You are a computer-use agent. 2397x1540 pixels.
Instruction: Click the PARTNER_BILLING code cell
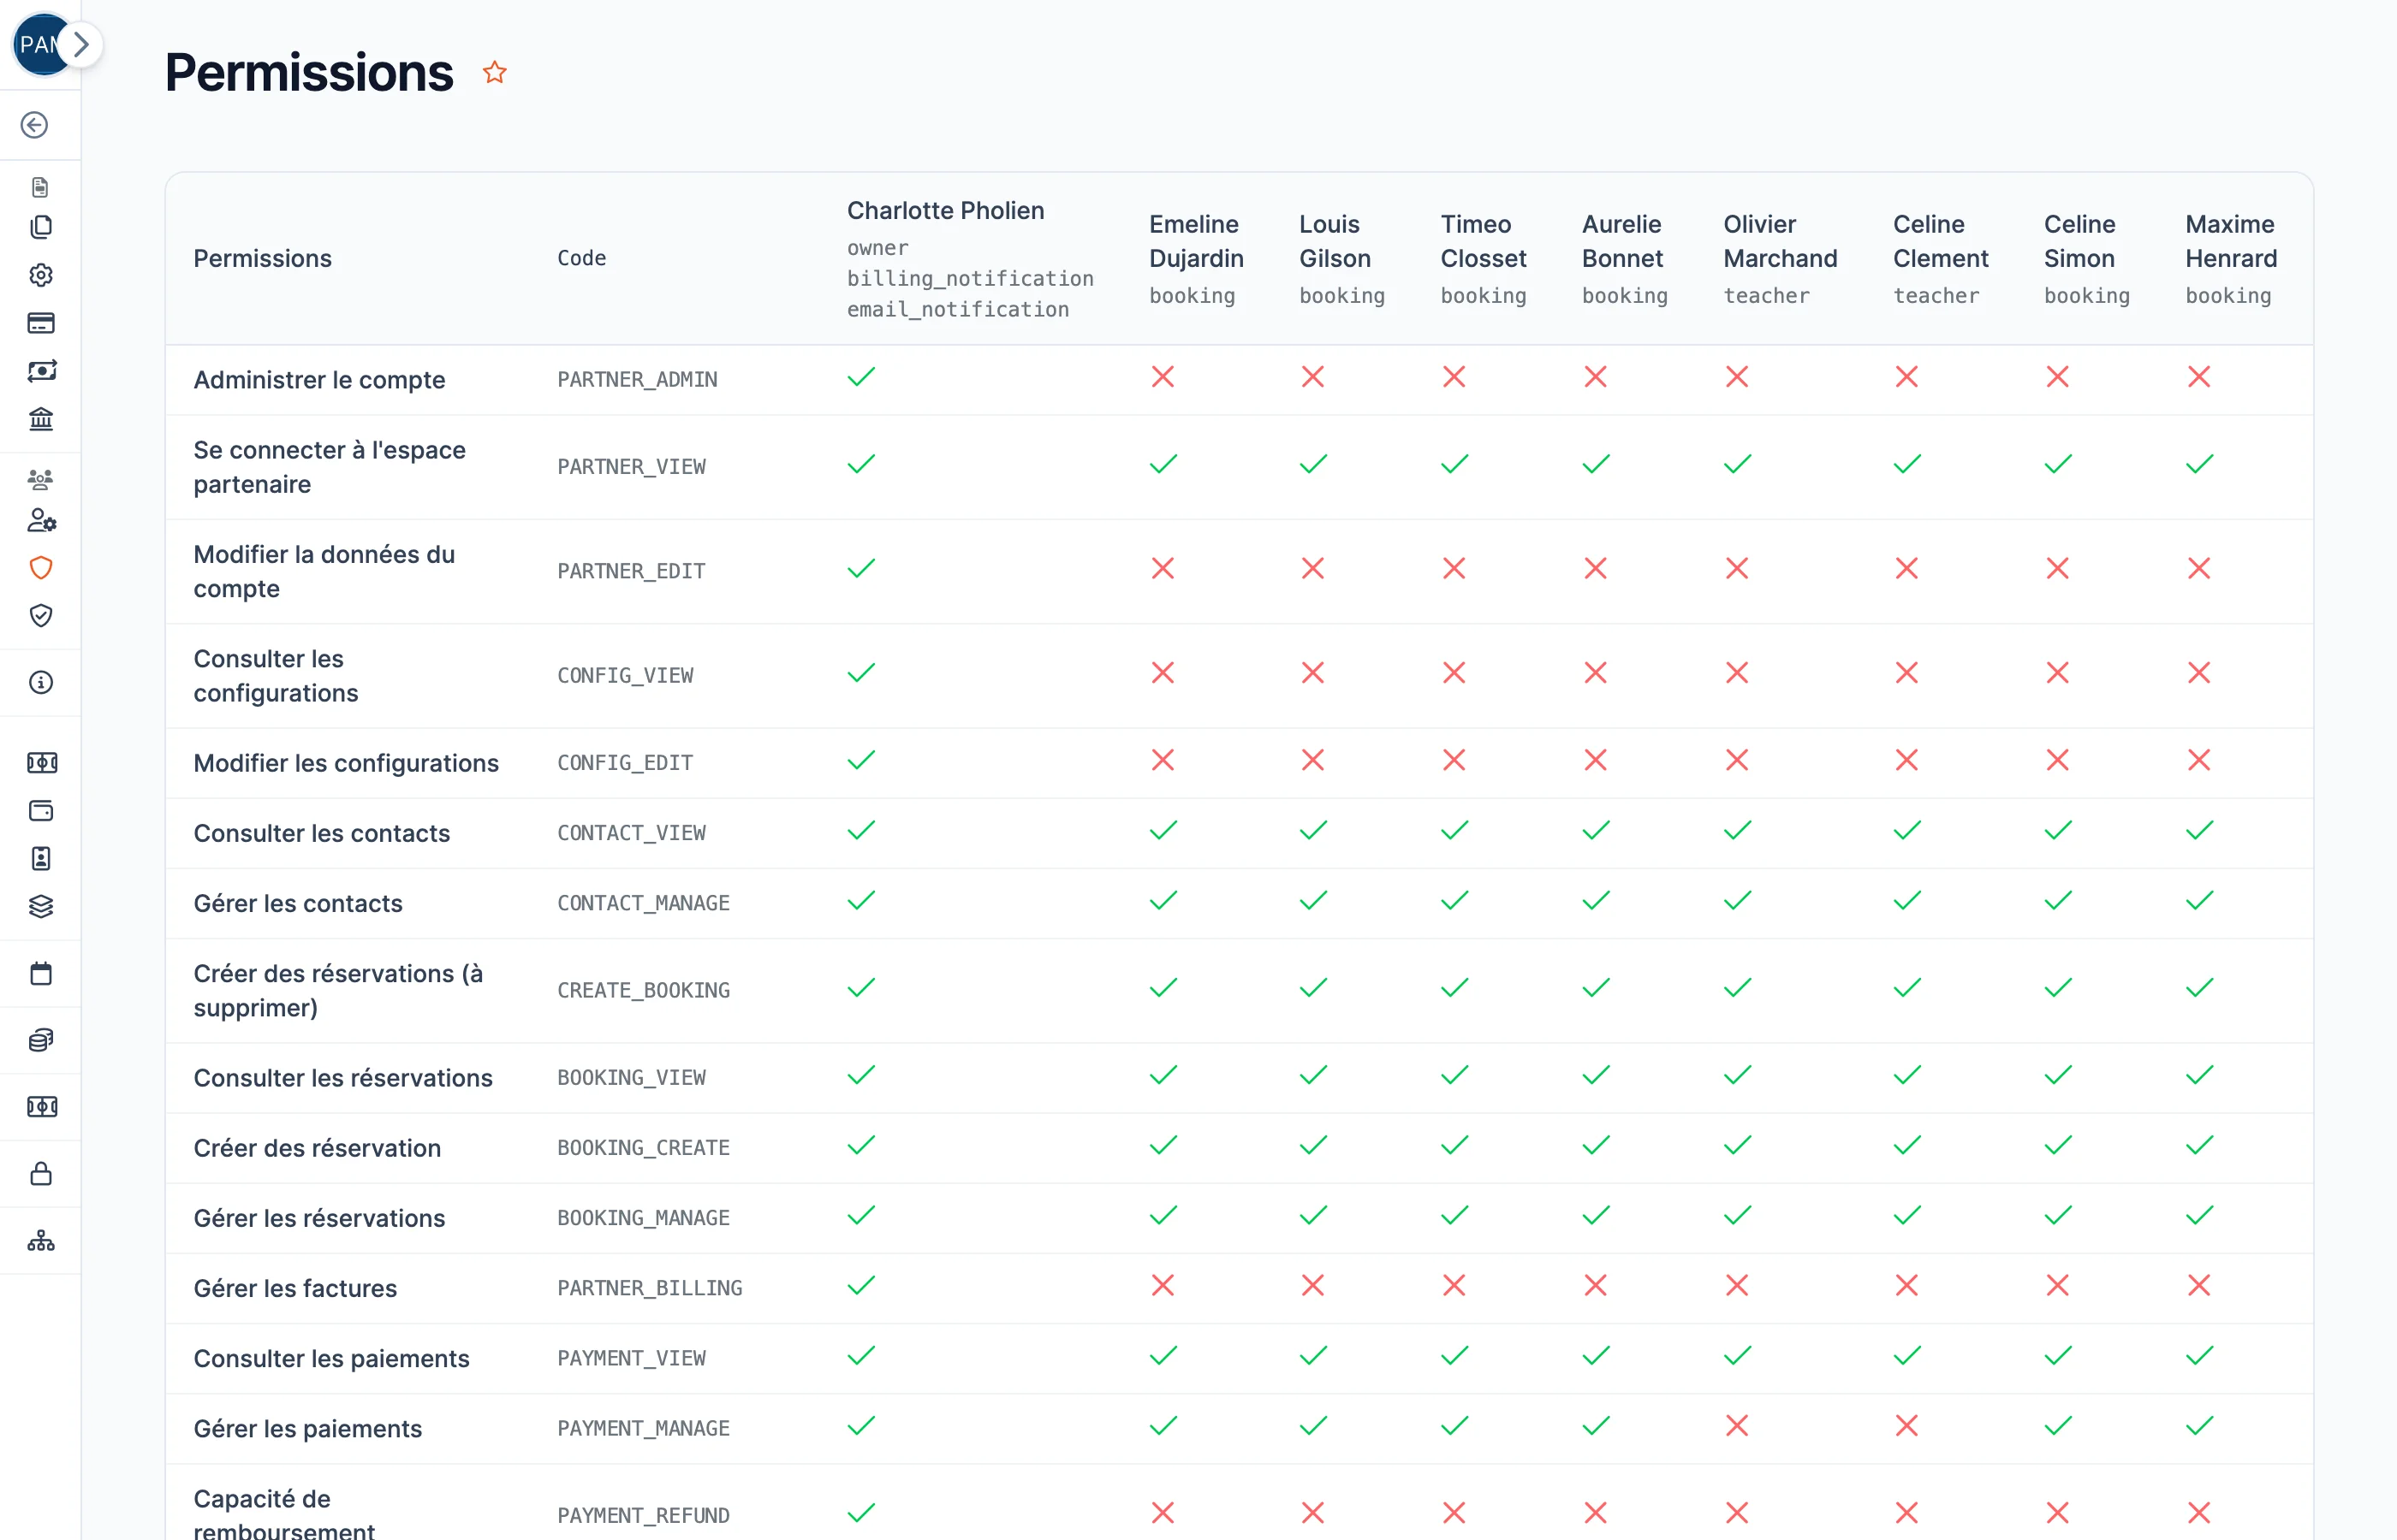coord(649,1288)
